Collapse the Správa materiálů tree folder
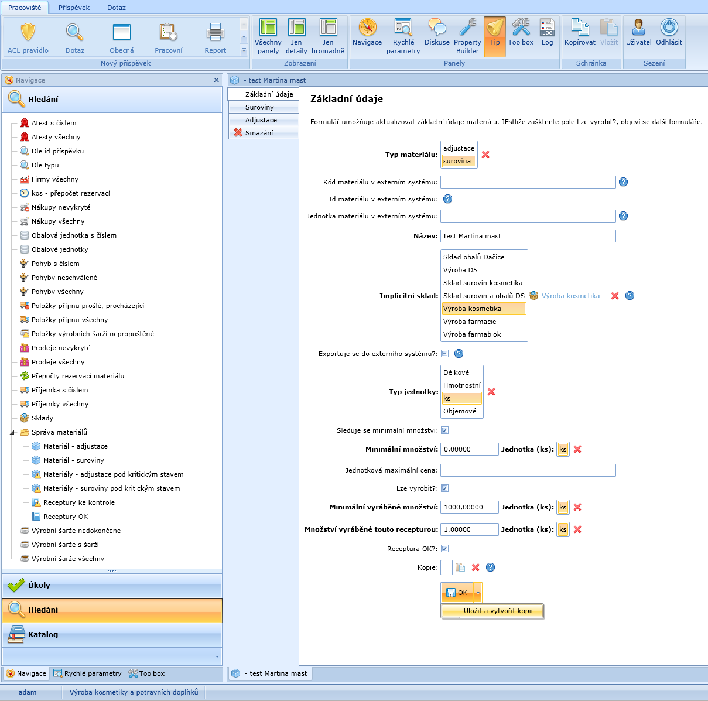This screenshot has width=708, height=701. pos(12,433)
